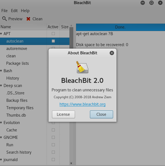Select the Thumbs.db row

(16, 115)
